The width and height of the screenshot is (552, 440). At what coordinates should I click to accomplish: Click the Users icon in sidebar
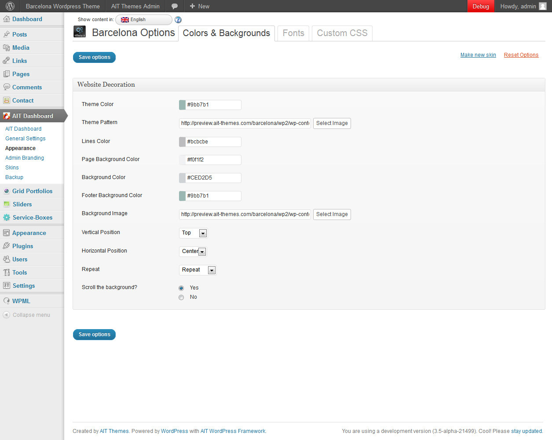(7, 259)
